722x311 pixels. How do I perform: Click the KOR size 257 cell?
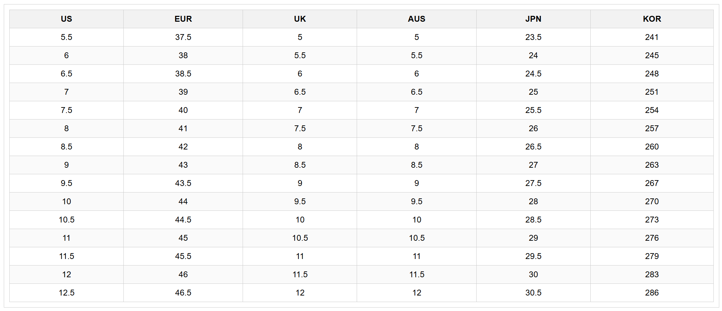pos(652,128)
